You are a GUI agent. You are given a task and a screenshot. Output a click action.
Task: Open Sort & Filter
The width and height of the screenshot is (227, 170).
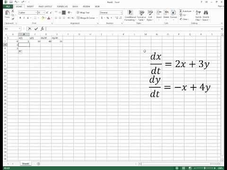click(x=198, y=16)
